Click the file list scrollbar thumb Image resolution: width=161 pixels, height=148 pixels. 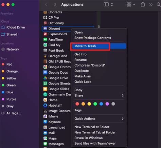pyautogui.click(x=99, y=26)
